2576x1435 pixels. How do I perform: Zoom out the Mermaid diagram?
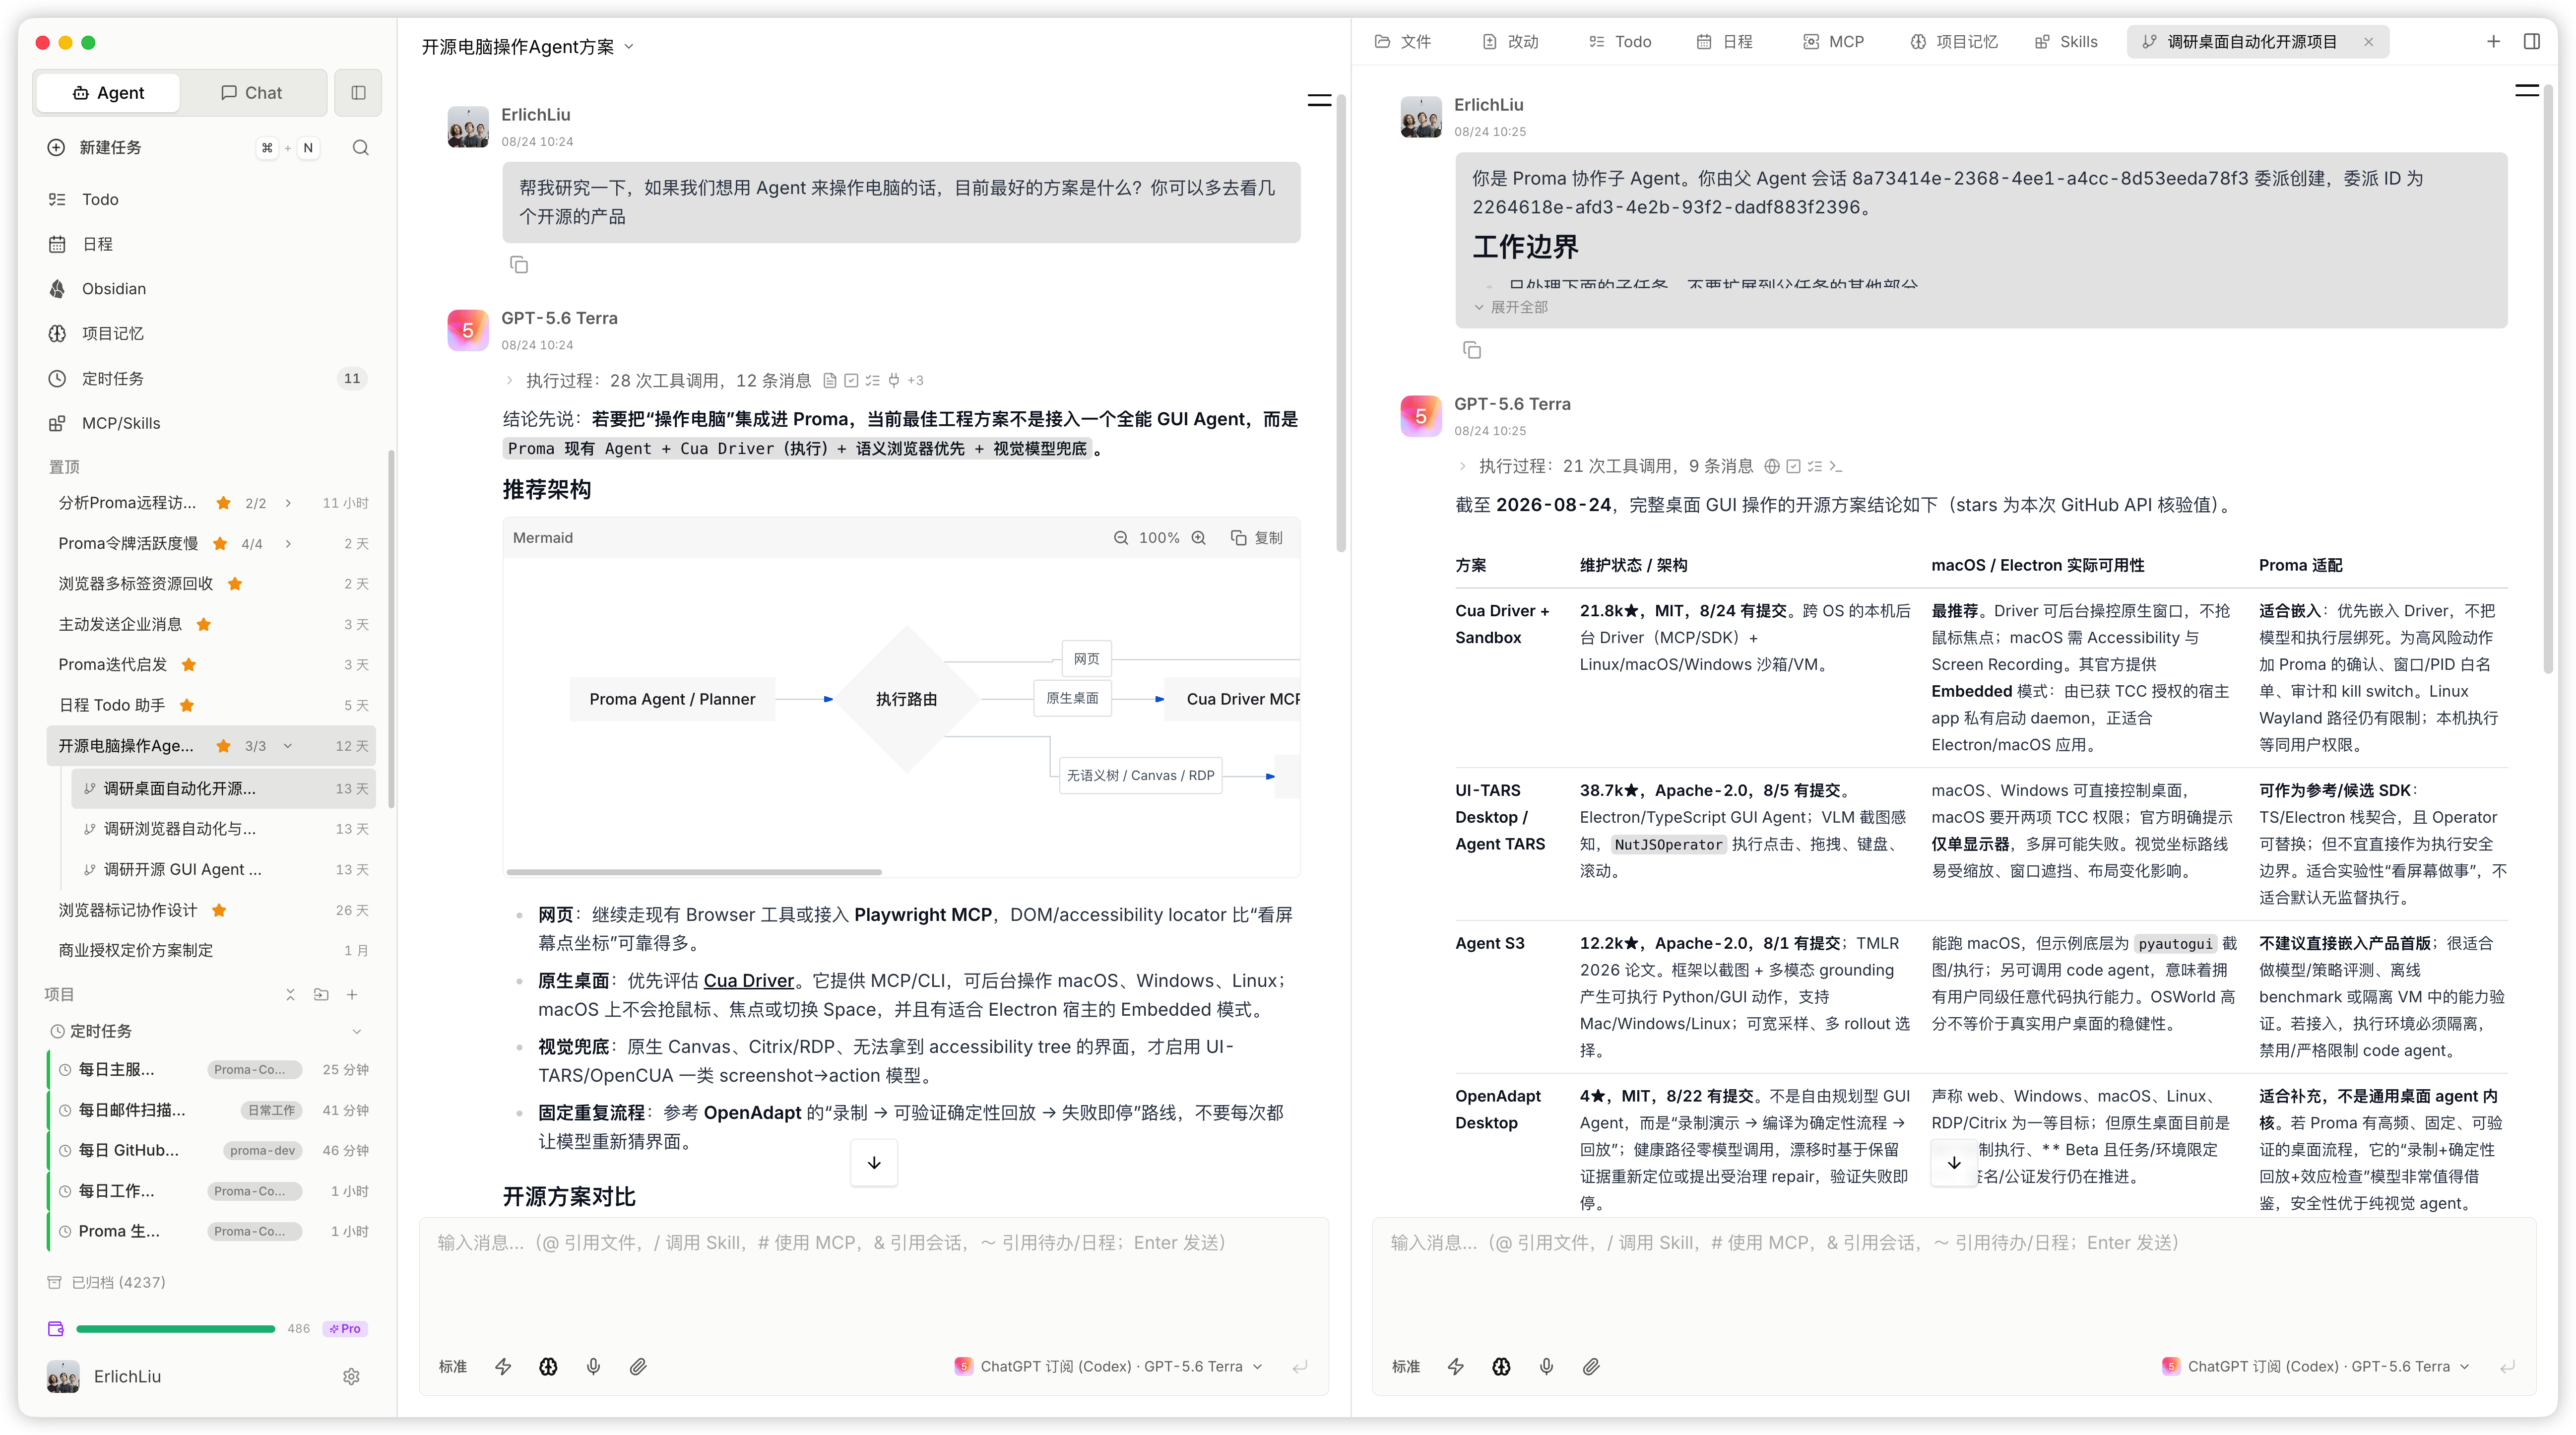[1121, 538]
